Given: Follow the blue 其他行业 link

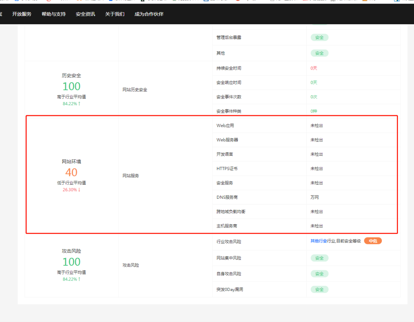Looking at the screenshot, I should tap(318, 241).
